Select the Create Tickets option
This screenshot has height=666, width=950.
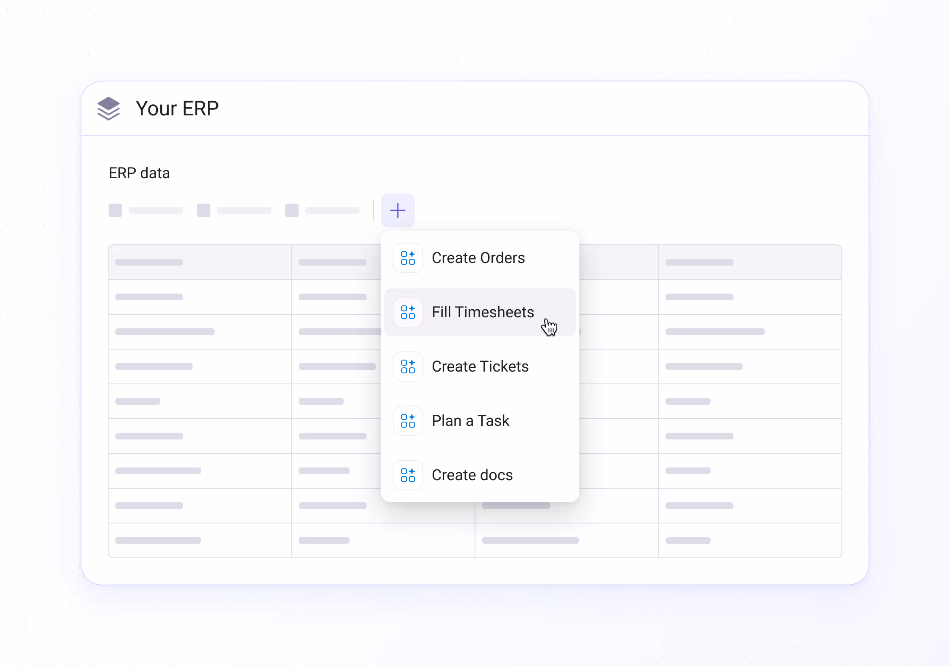pos(480,367)
